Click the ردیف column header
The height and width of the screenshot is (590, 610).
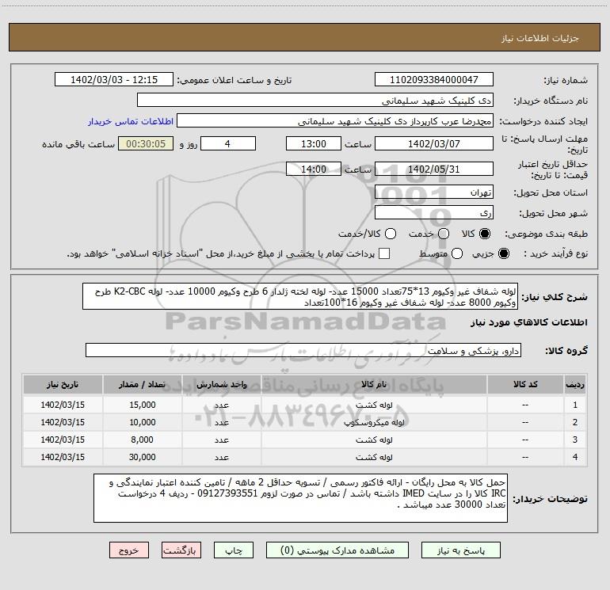point(575,385)
